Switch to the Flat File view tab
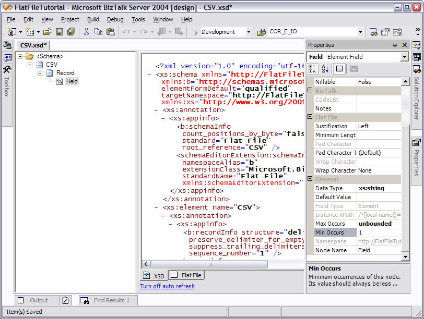 point(186,275)
